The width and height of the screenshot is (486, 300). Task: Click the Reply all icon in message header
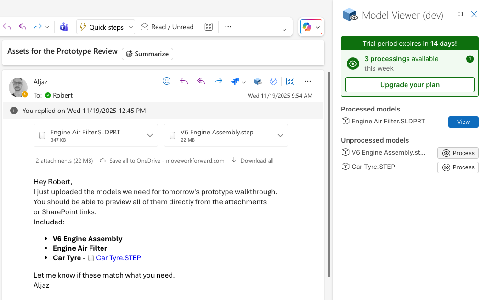coord(201,81)
